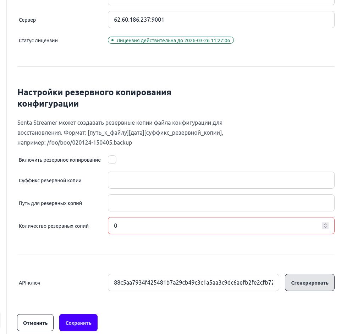Select the Суффикс резервной копии input
Viewport: 352px width, 334px height.
coord(221,180)
